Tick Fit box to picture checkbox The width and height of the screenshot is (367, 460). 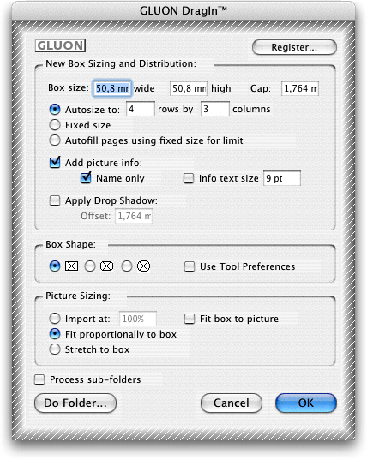tap(190, 319)
